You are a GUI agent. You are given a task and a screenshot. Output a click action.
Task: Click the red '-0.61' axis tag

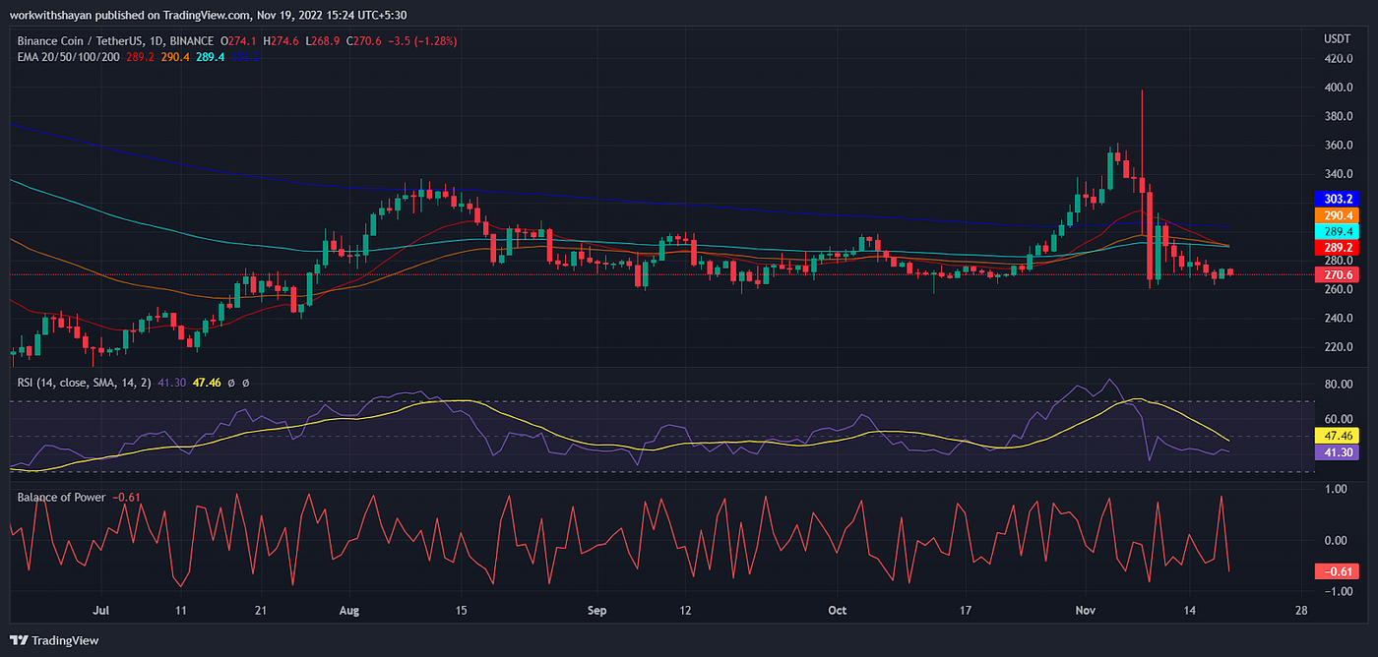pos(1336,571)
